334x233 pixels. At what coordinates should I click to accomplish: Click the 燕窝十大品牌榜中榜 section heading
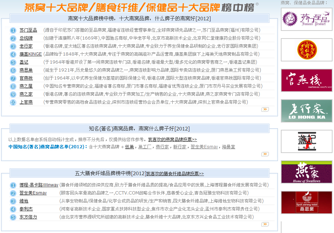click(139, 19)
